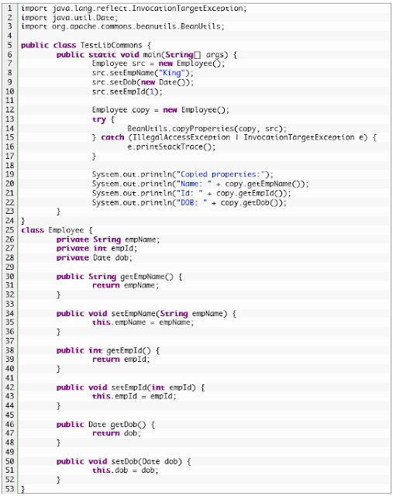393x496 pixels.
Task: Click "Employee copy = new Employee();" line
Action: point(160,110)
